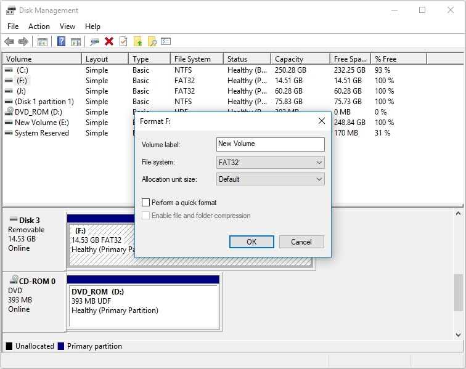Enable Perform a quick format checkbox
Viewport: 466px width, 369px height.
pos(145,203)
